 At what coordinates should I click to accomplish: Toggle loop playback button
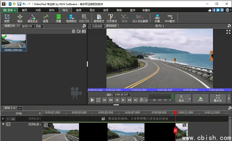click(98, 100)
